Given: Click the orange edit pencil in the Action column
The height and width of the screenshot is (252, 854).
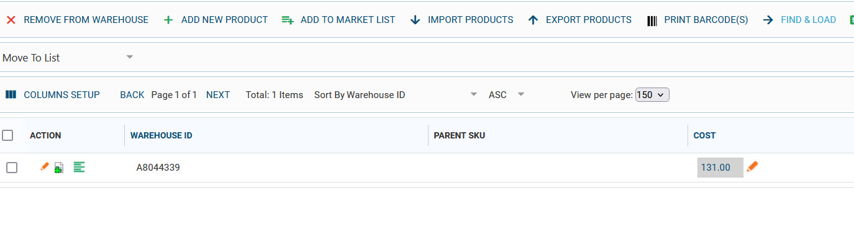Looking at the screenshot, I should pyautogui.click(x=45, y=166).
